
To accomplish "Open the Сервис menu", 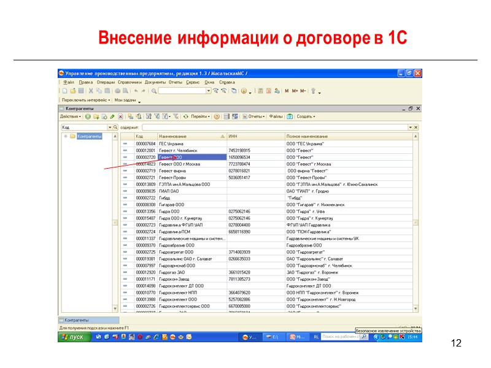I will (x=193, y=82).
